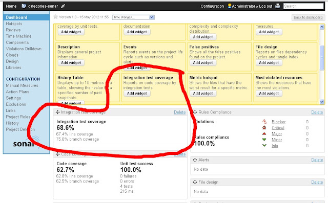The width and height of the screenshot is (328, 203).
Task: Open Links in the sidebar
Action: click(11, 110)
